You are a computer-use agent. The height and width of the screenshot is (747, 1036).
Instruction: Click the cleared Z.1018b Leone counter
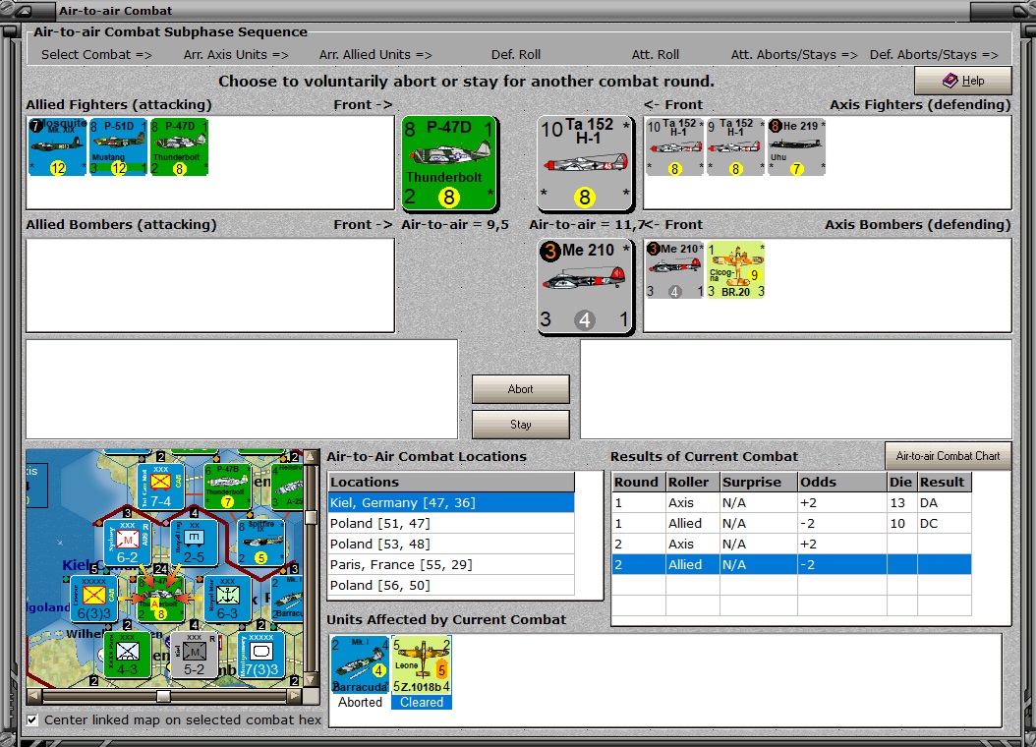422,664
